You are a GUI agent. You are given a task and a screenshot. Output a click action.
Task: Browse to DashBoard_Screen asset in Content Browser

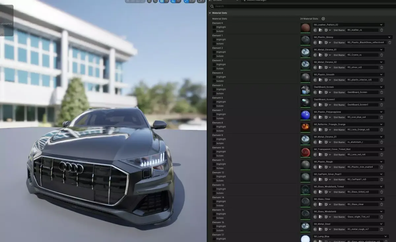pyautogui.click(x=320, y=92)
